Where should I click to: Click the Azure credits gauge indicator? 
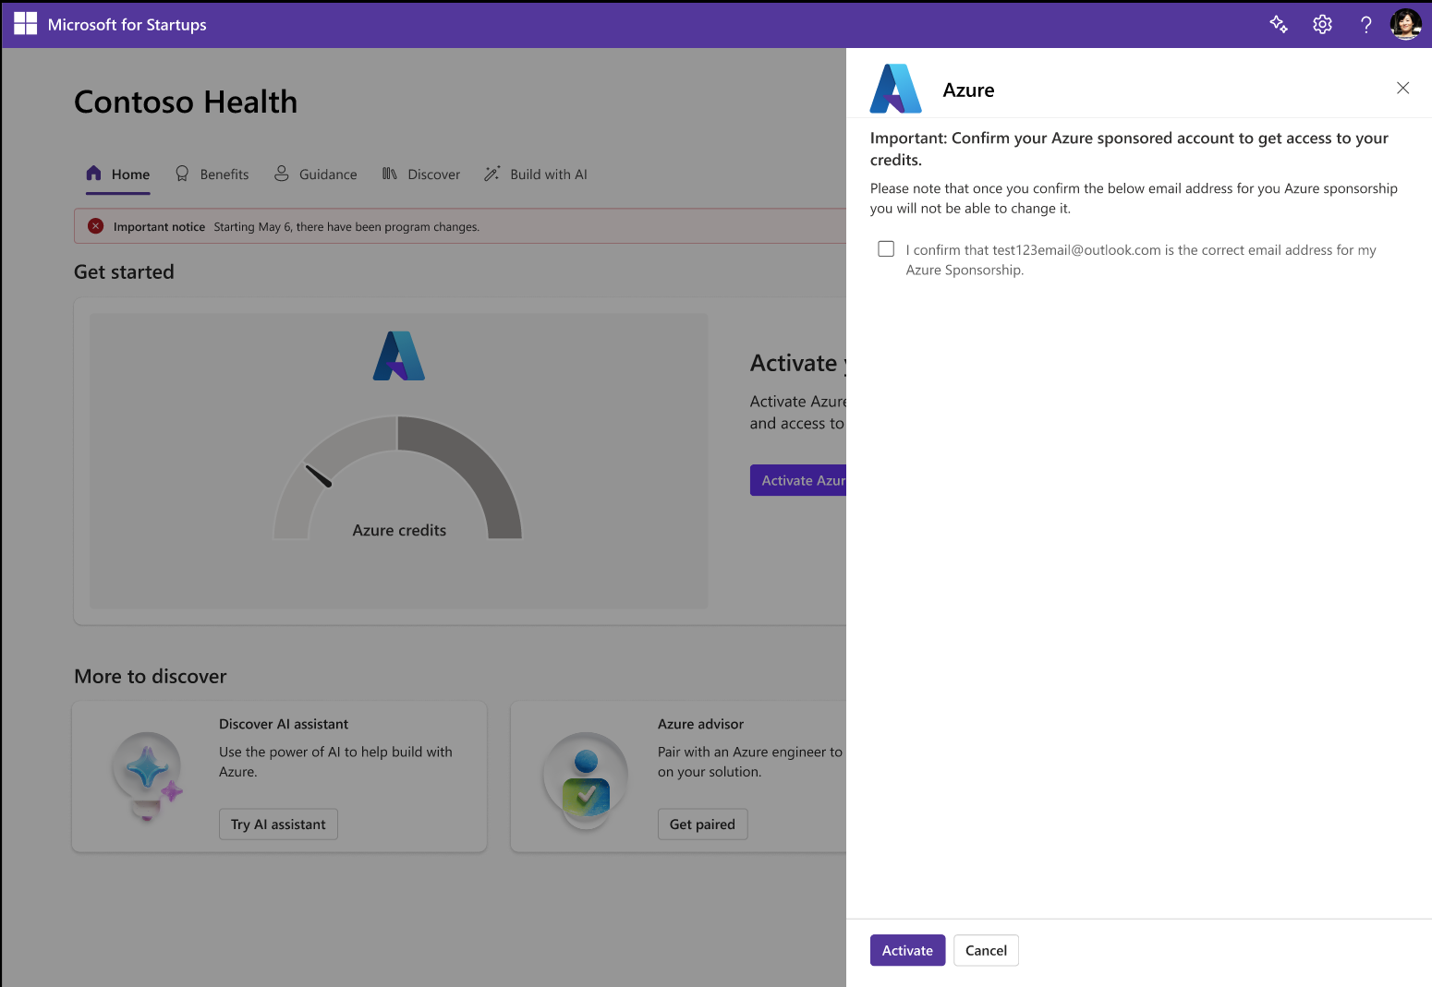click(319, 475)
